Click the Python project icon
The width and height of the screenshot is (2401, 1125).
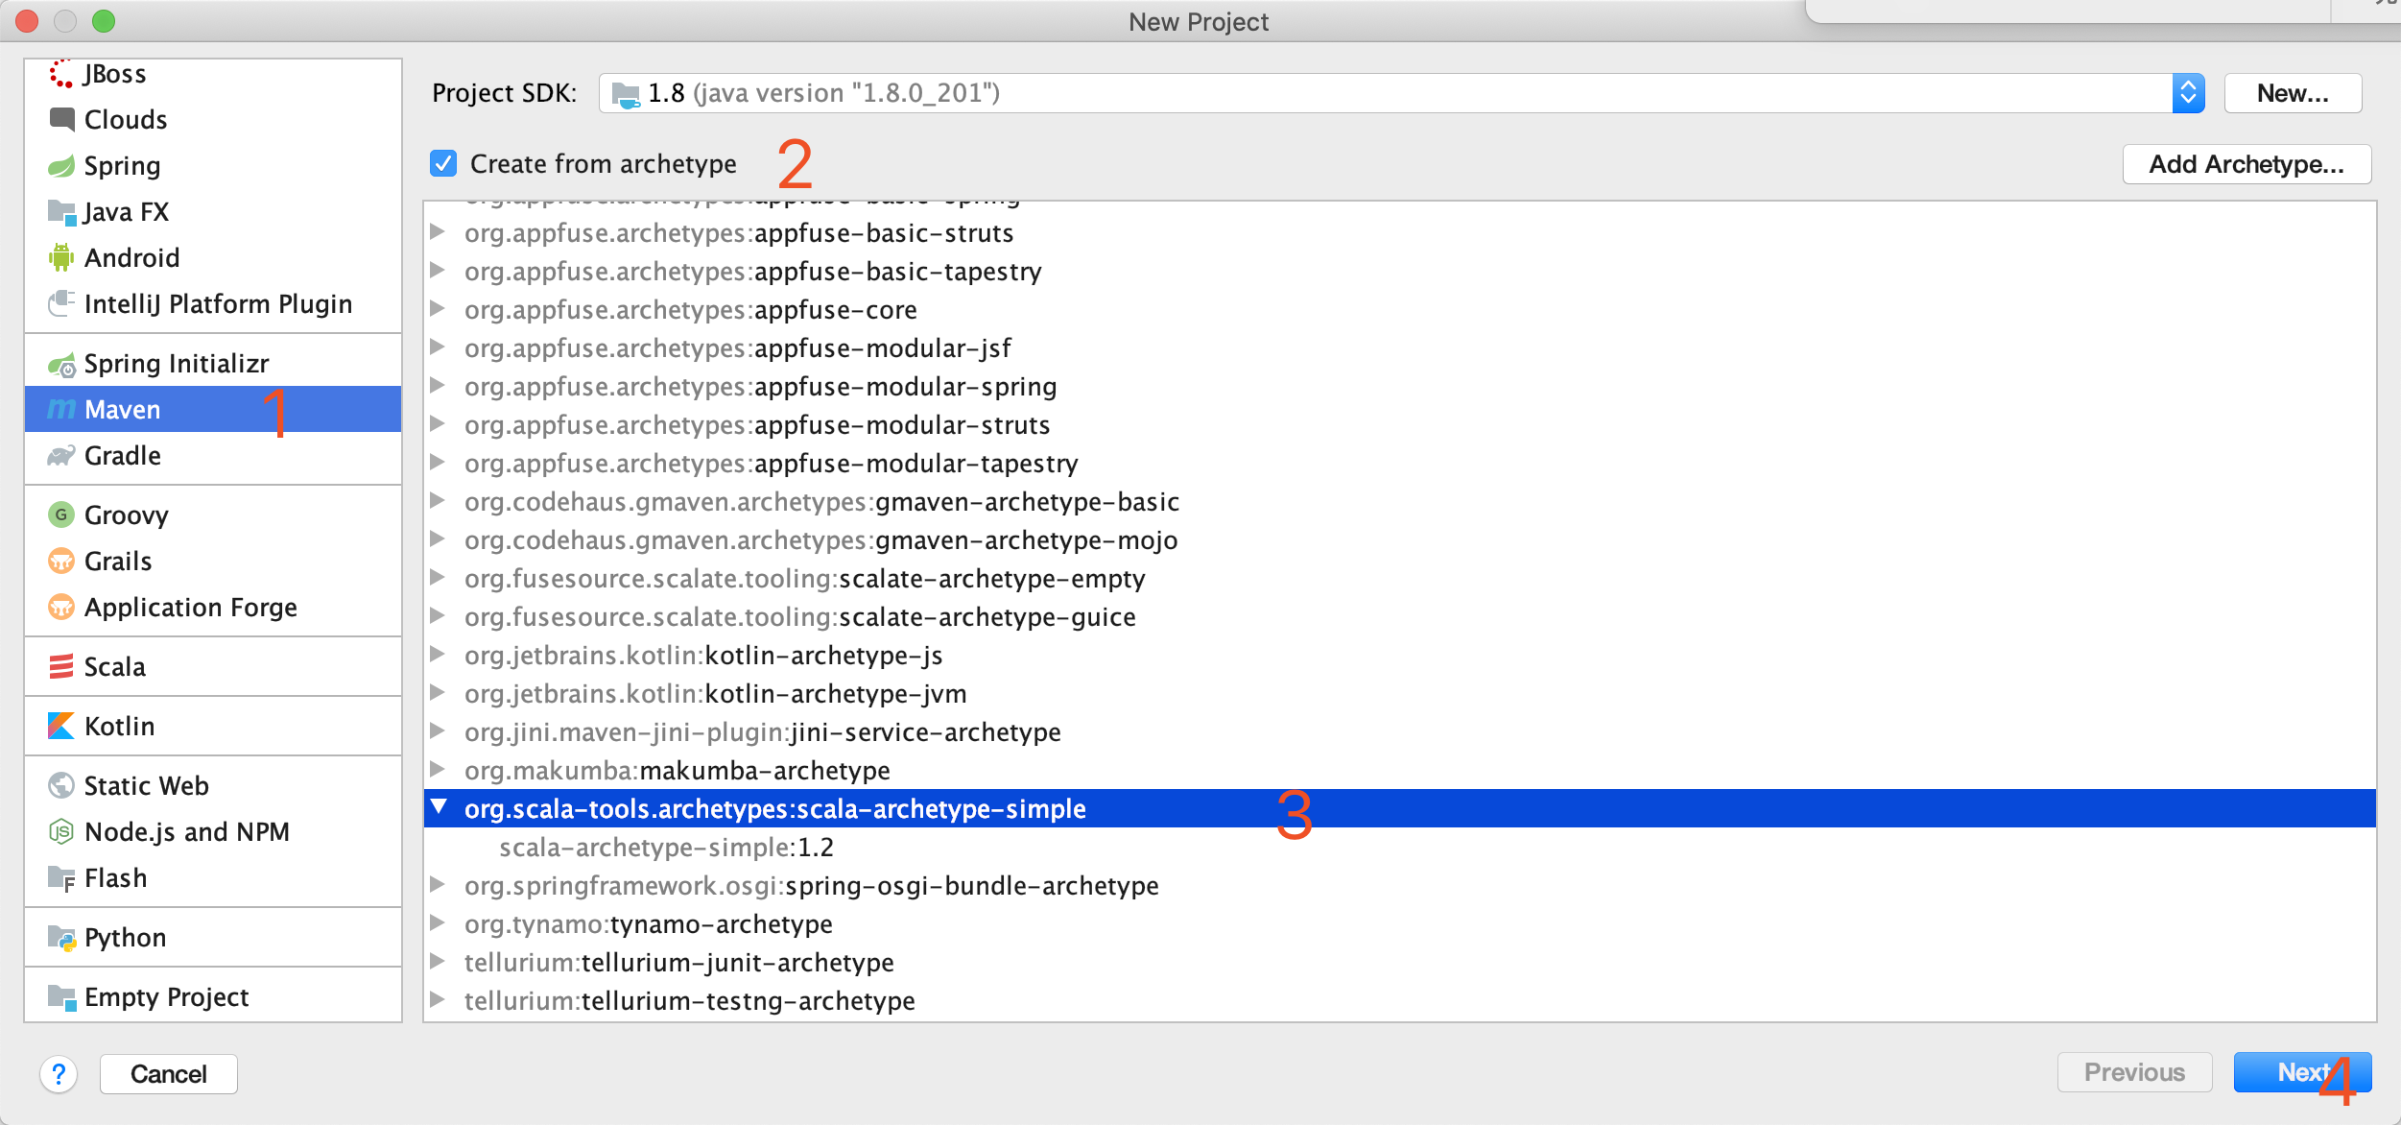point(61,937)
